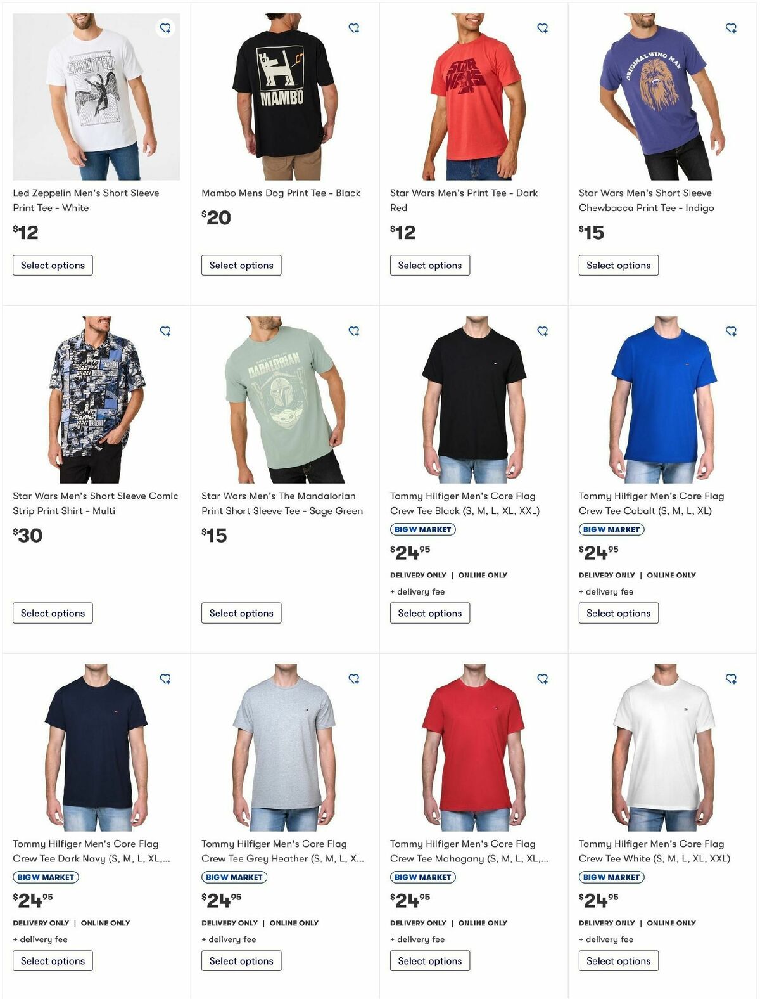The width and height of the screenshot is (760, 999).
Task: Wishlist the Tommy Hilfiger Cobalt tee
Action: [x=731, y=331]
